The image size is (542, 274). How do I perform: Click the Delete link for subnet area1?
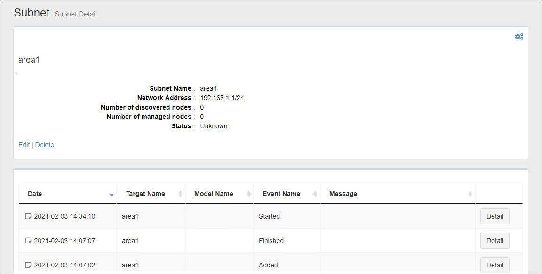pos(45,145)
